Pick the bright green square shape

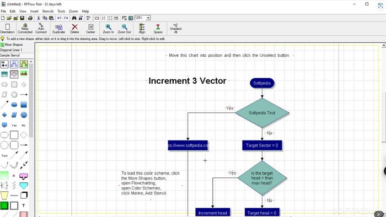(x=4, y=205)
